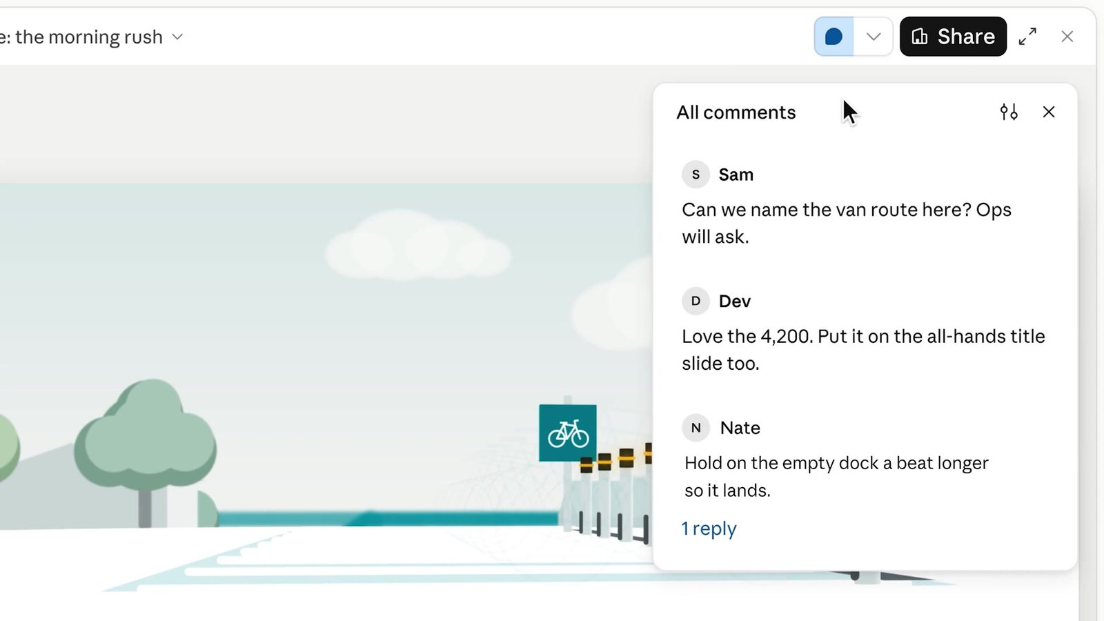
Task: Select Dev's comment about the 4,200
Action: click(863, 350)
